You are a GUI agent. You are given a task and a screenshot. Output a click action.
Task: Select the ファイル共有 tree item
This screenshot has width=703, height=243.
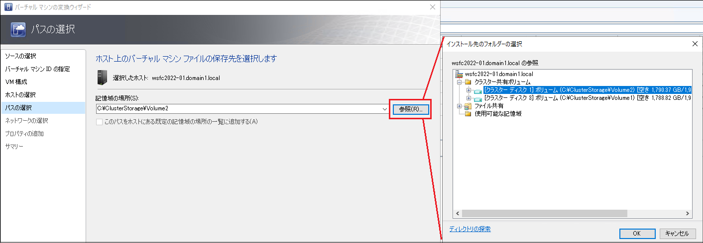[489, 106]
